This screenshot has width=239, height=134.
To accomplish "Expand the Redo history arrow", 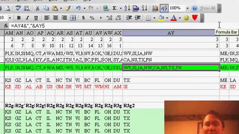I will 97,8.
